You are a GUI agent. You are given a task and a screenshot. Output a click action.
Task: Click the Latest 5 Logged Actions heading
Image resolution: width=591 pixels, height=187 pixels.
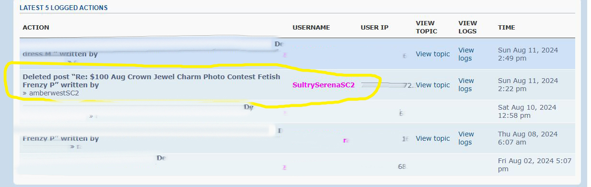coord(63,8)
